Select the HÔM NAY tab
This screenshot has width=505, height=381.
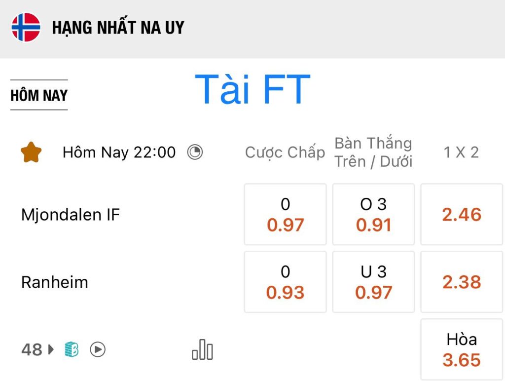[39, 95]
